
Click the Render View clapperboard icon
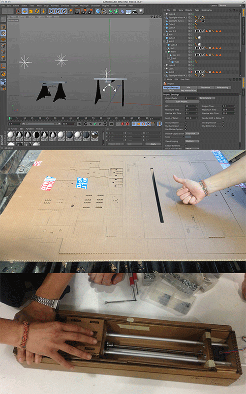tap(77, 11)
